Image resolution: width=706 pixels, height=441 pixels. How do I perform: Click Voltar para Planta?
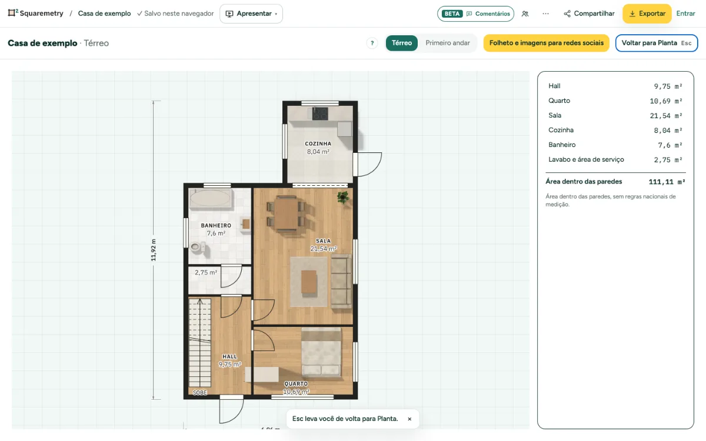(x=657, y=43)
